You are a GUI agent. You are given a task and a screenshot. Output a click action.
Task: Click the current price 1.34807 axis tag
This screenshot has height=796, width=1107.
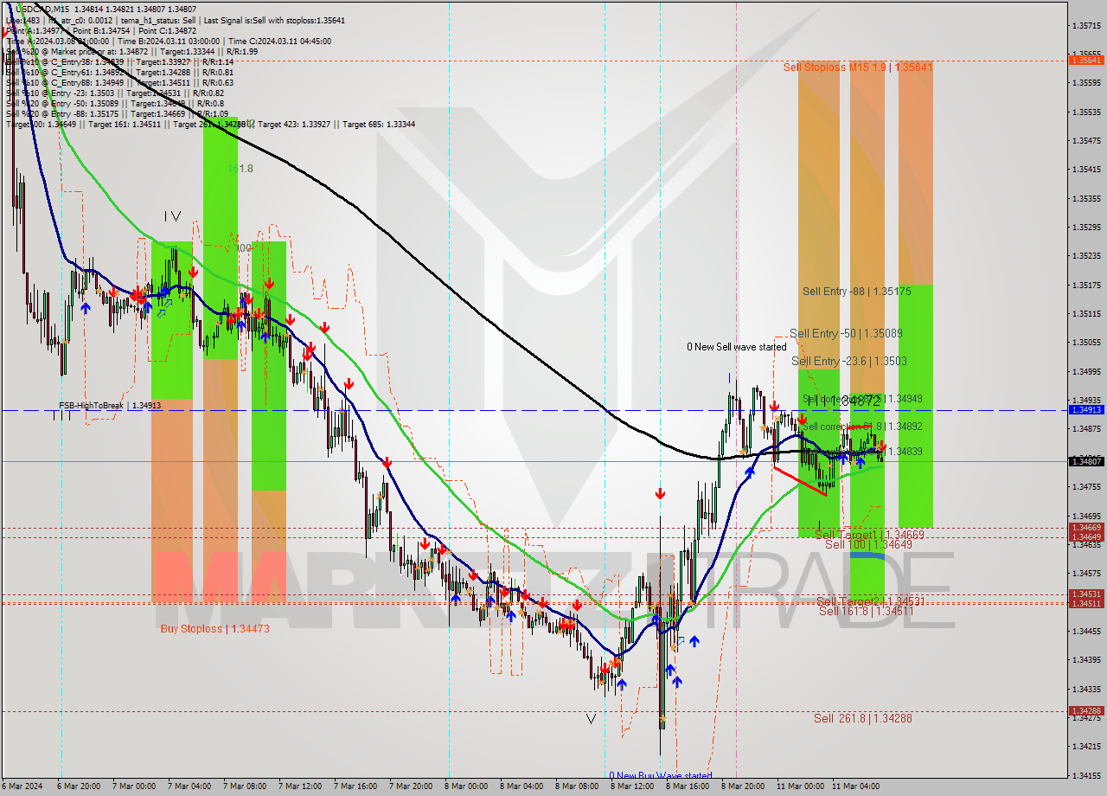click(1086, 461)
